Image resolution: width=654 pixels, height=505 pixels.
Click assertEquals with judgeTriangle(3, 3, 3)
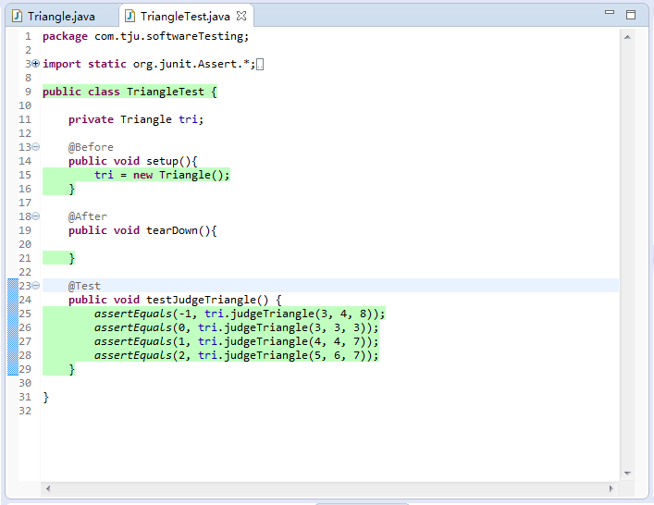click(x=236, y=327)
